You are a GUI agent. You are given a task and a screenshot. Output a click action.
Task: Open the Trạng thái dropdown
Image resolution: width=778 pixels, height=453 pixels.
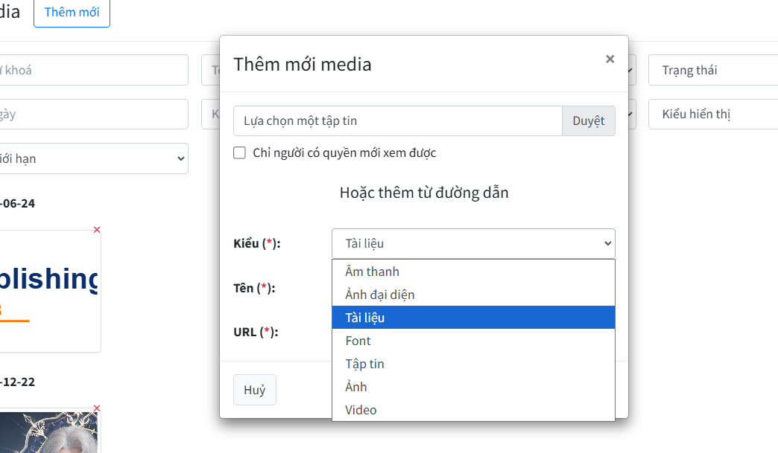point(713,70)
